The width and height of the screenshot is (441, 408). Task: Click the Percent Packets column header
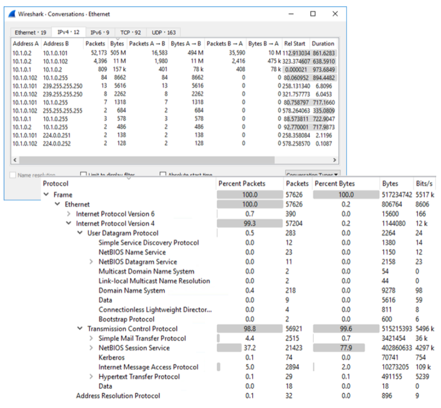250,183
